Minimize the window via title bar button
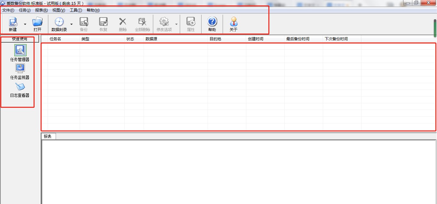This screenshot has height=204, width=437. (408, 3)
